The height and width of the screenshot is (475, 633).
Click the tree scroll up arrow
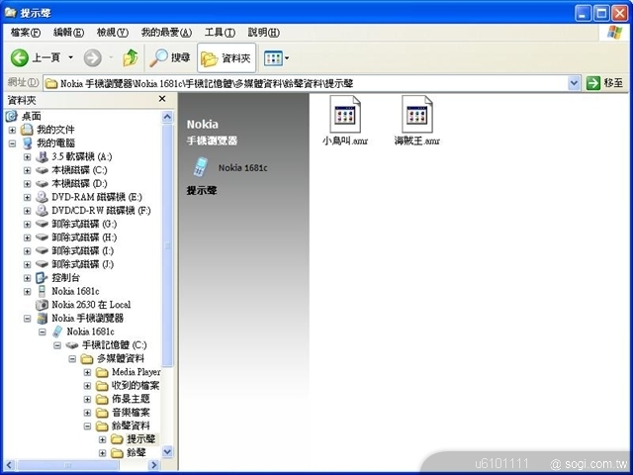[167, 117]
